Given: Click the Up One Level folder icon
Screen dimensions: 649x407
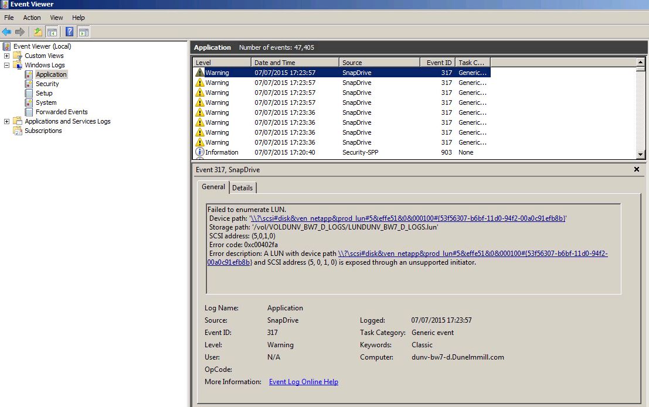Looking at the screenshot, I should pos(38,32).
